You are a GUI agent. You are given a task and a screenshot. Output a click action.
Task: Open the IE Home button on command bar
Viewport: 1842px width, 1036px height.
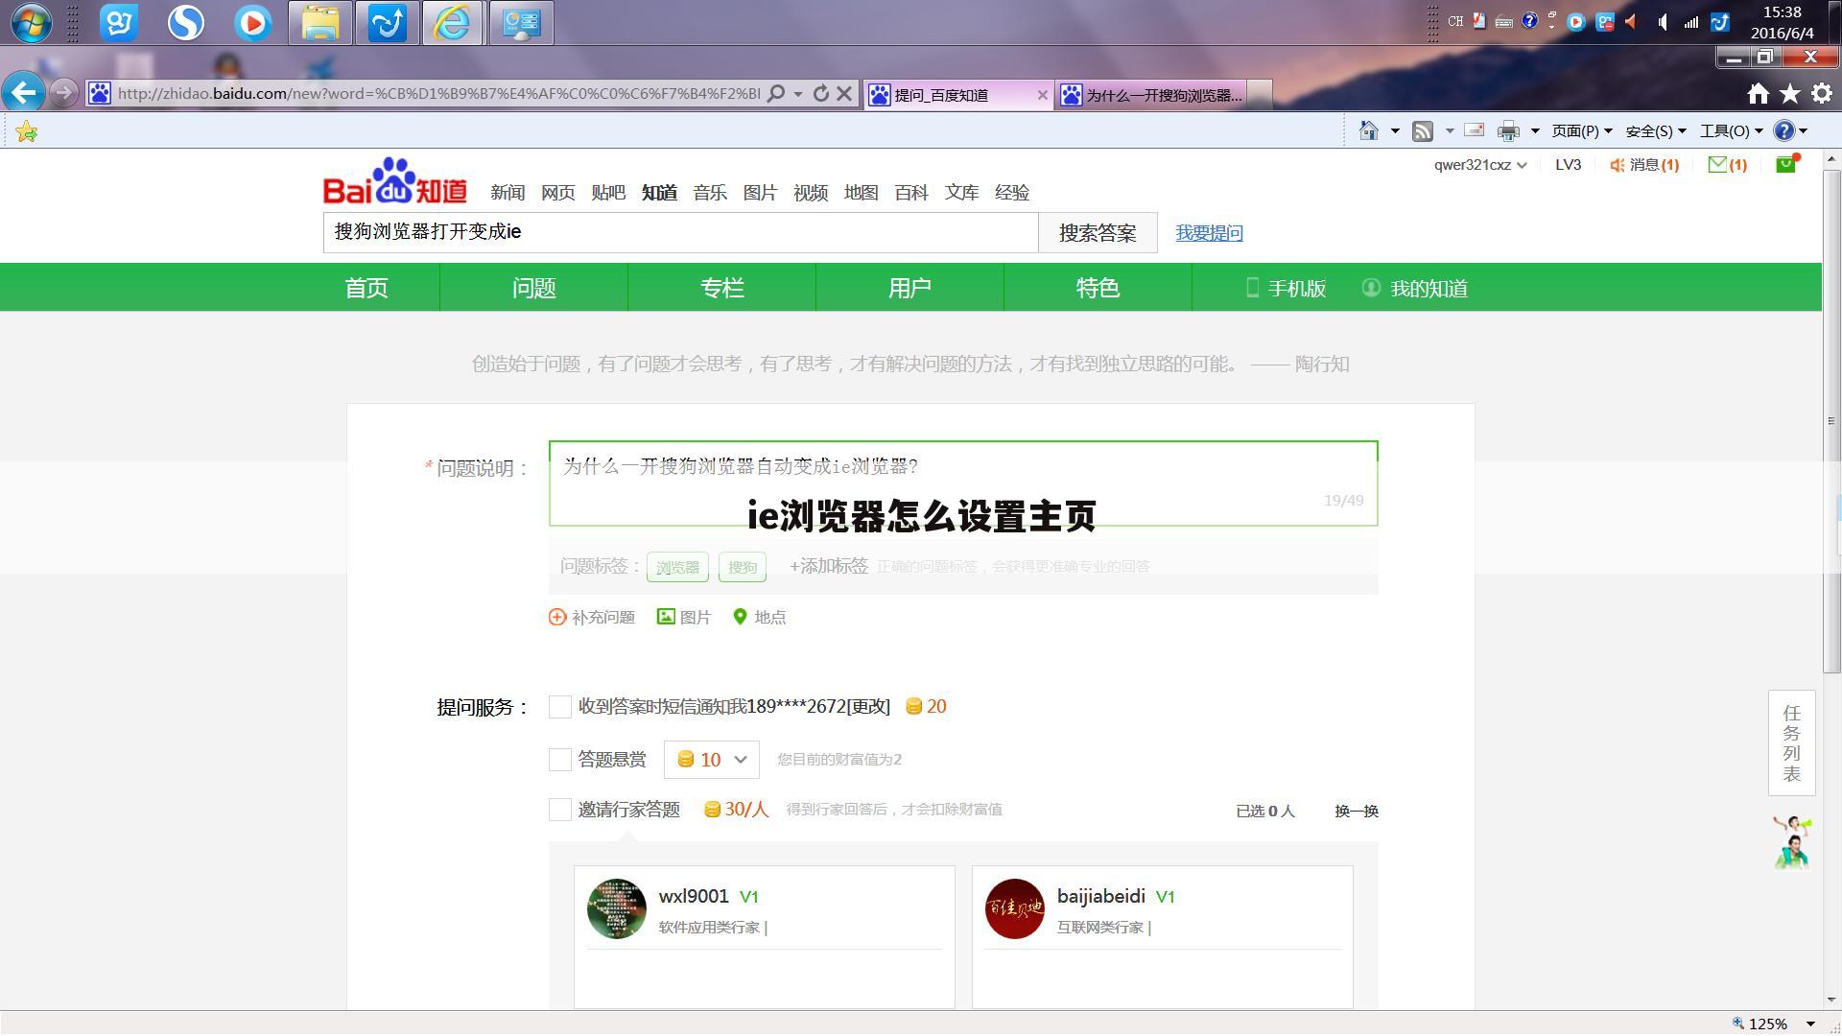pyautogui.click(x=1369, y=130)
